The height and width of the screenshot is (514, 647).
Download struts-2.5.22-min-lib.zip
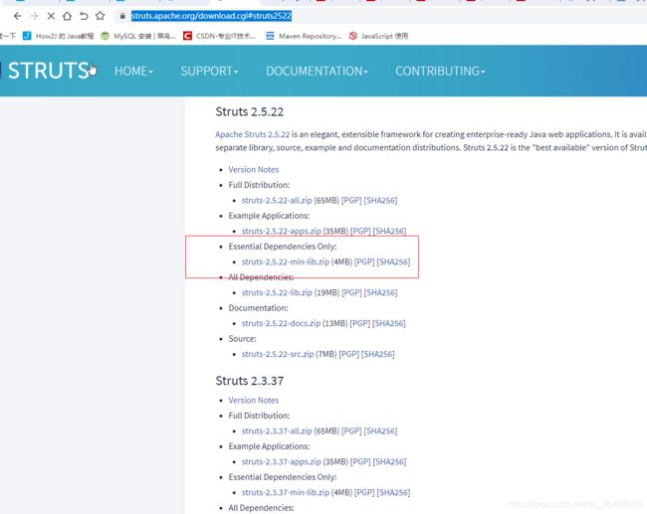pyautogui.click(x=286, y=261)
